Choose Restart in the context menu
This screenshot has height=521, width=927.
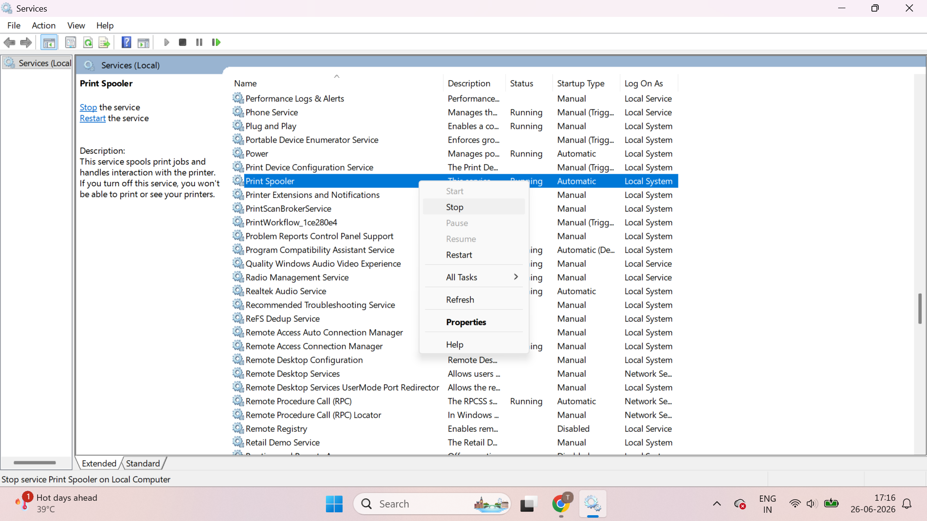pos(474,255)
